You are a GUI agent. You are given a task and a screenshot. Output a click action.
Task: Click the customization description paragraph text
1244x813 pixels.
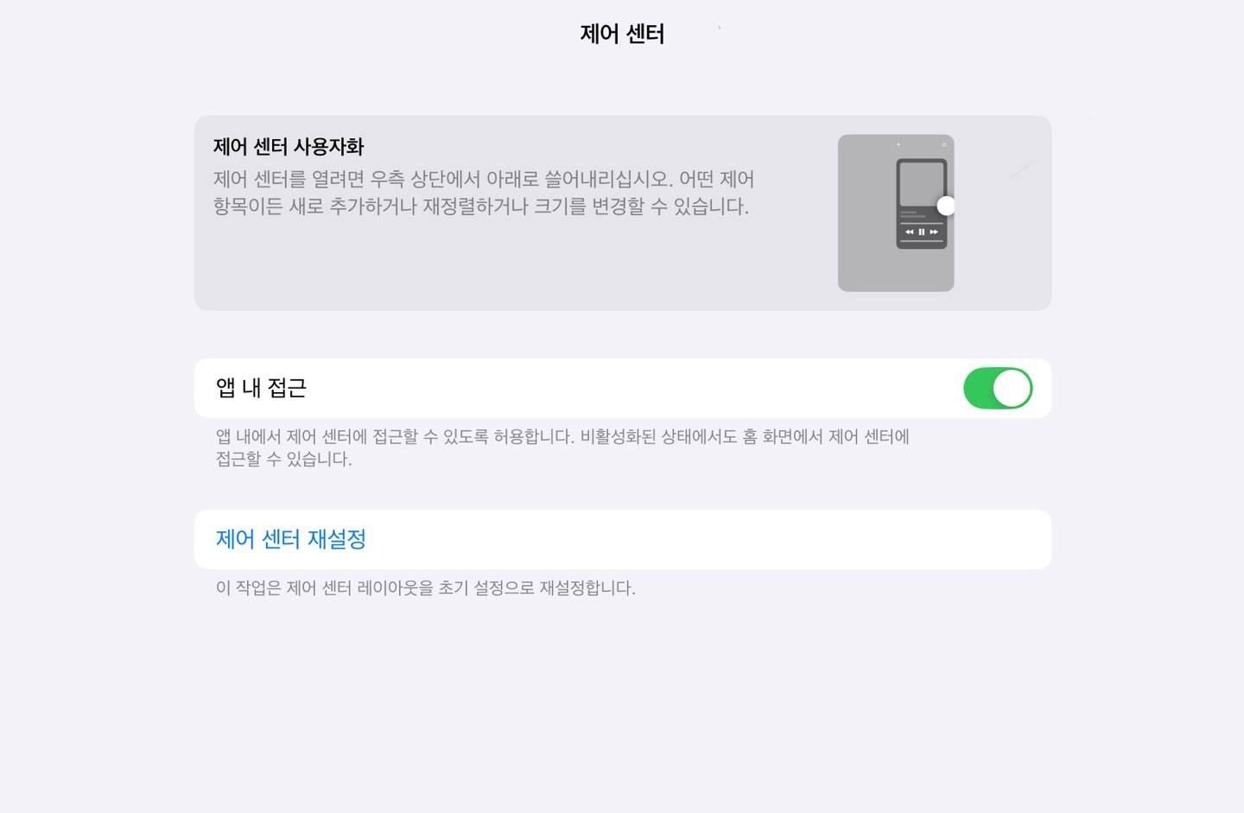(x=484, y=193)
